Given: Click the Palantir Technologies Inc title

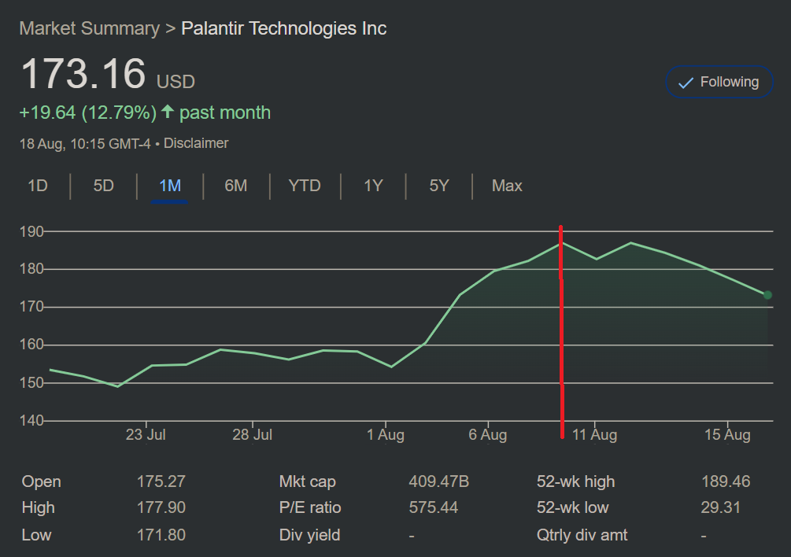Looking at the screenshot, I should coord(284,29).
